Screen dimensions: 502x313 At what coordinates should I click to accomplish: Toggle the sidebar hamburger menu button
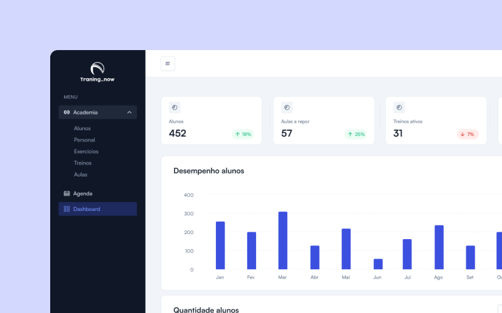coord(168,63)
